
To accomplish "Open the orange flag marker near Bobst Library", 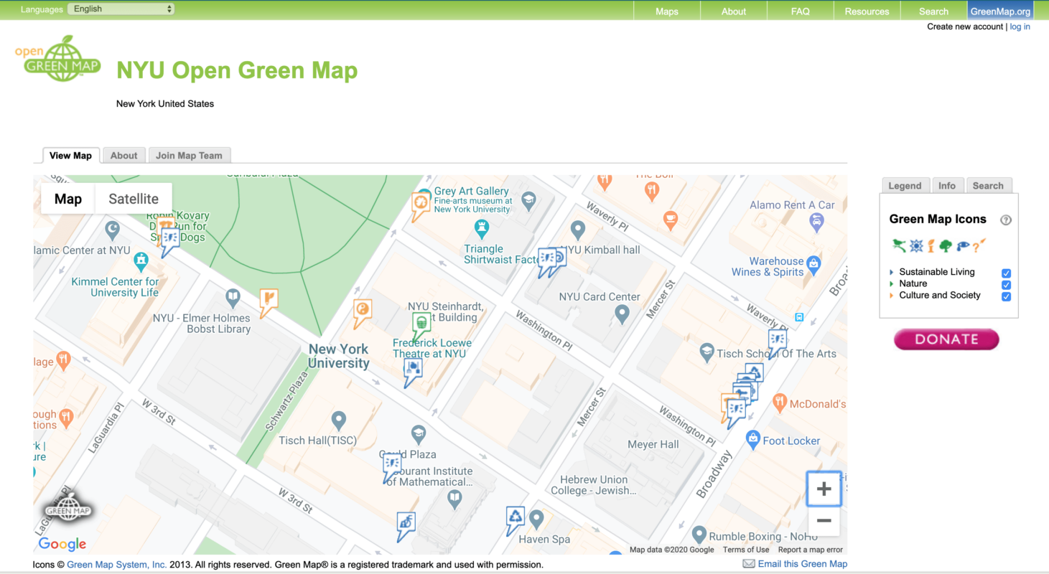I will click(269, 302).
